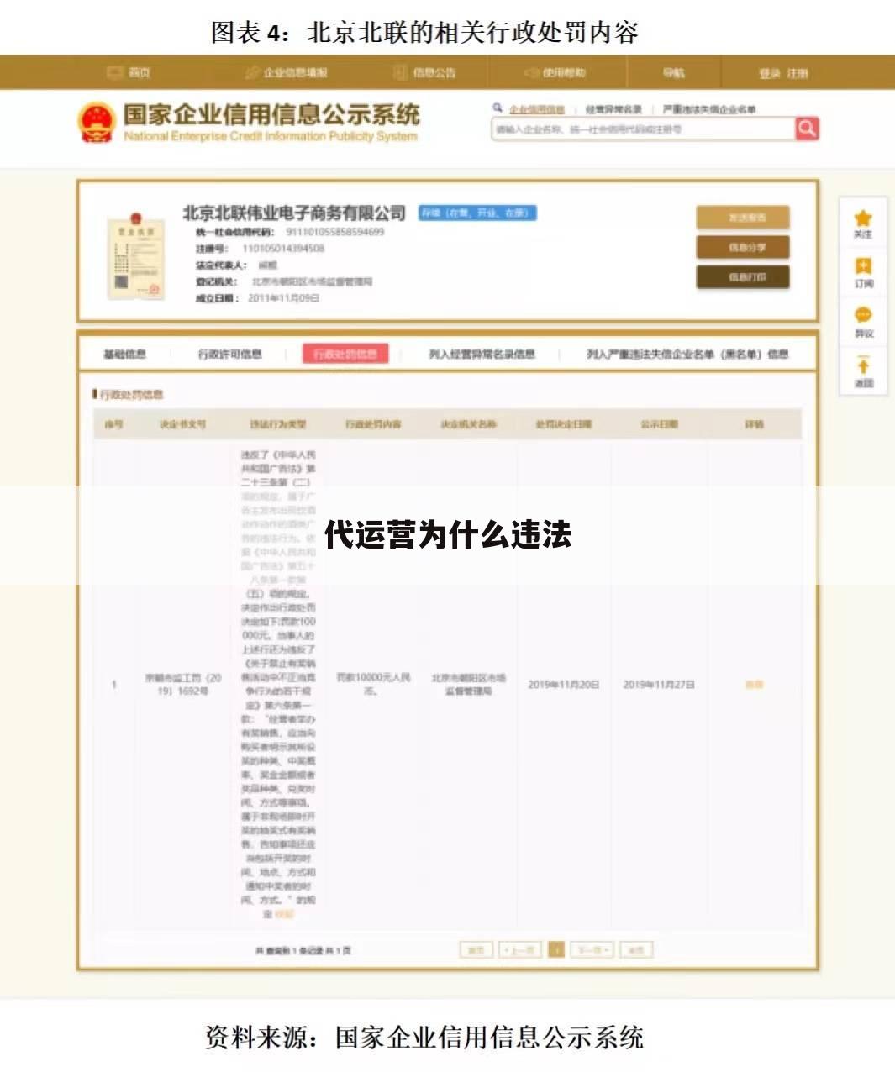This screenshot has height=1072, width=895.
Task: Click the 关注 star icon
Action: tap(863, 218)
